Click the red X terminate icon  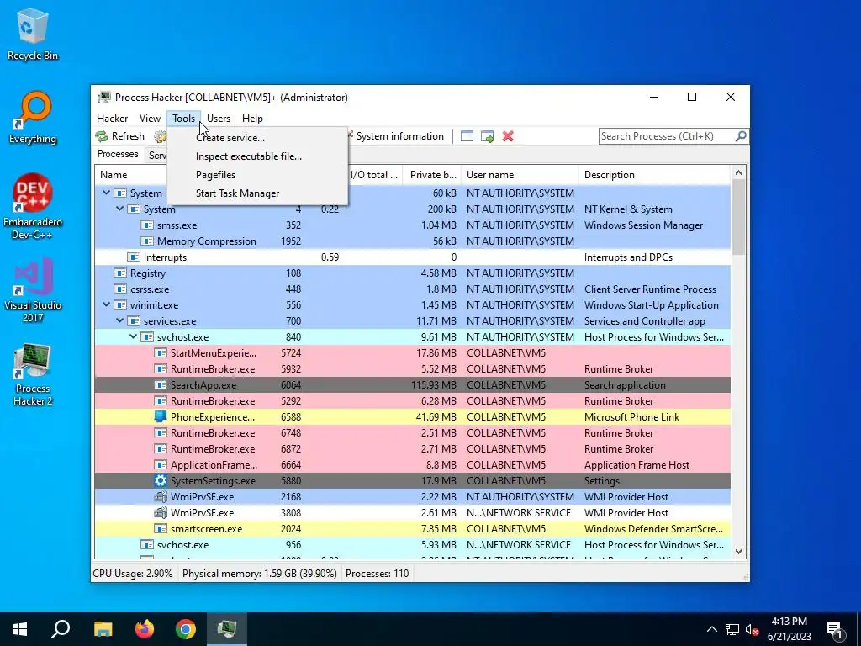coord(508,136)
